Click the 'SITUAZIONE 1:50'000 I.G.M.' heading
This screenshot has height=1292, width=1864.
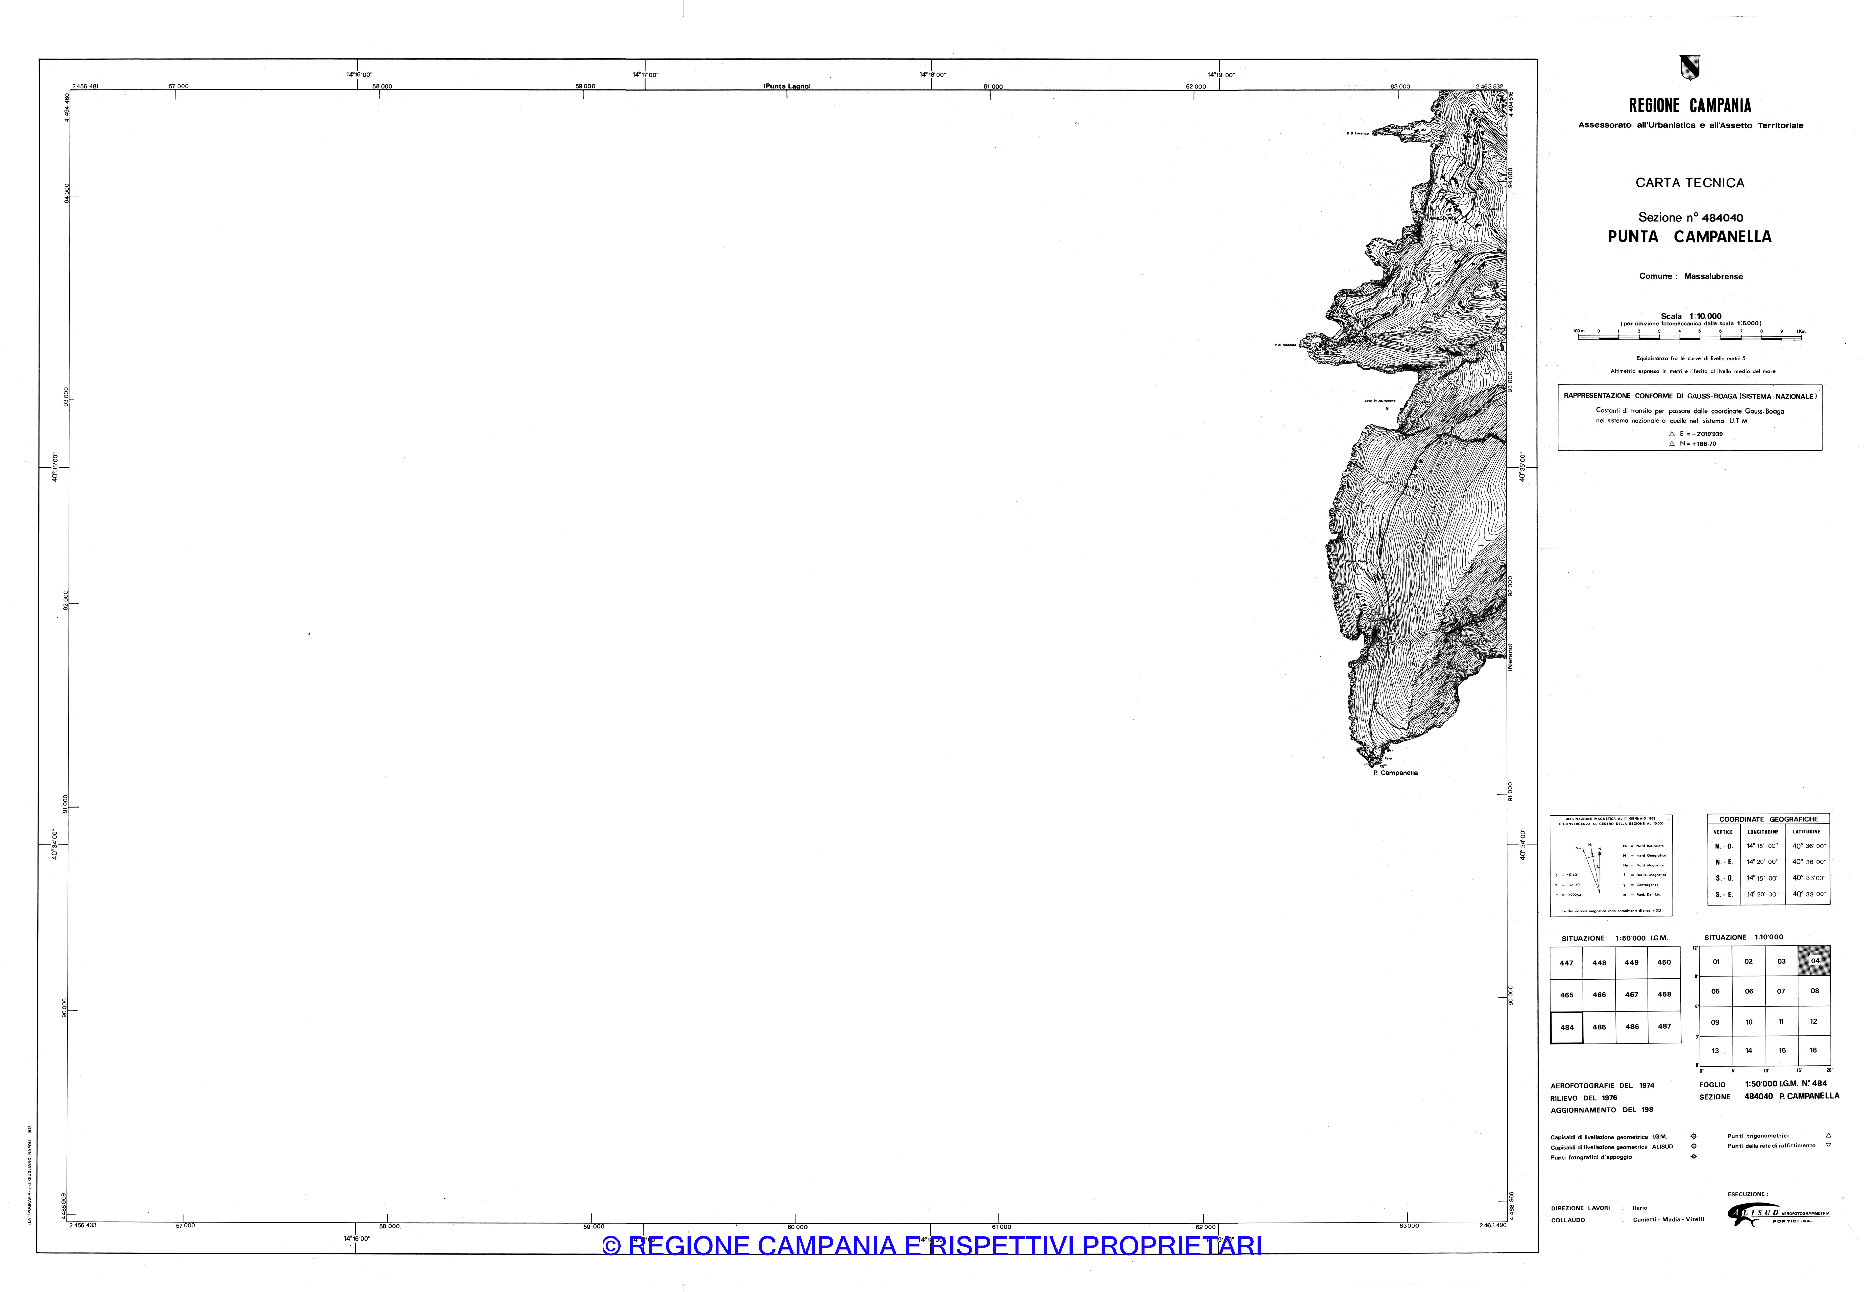point(1615,938)
